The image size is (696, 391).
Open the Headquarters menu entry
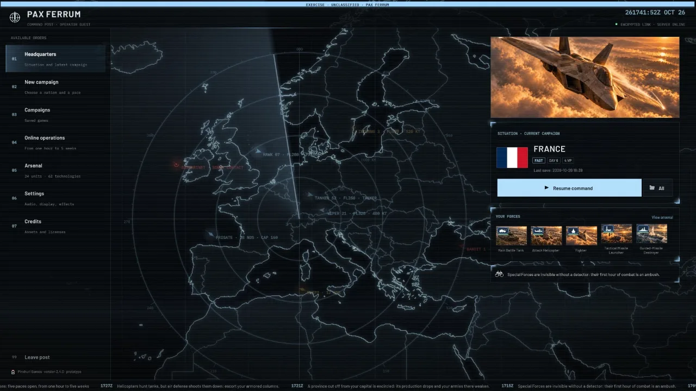click(x=55, y=59)
